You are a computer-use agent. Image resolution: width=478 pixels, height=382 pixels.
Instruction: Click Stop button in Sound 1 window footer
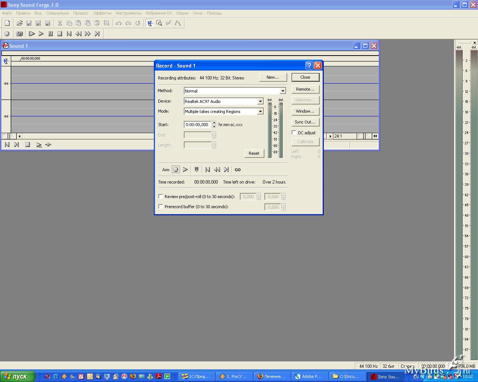click(27, 145)
